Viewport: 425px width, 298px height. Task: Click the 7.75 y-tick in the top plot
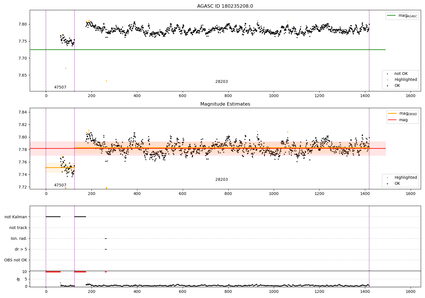[x=23, y=41]
